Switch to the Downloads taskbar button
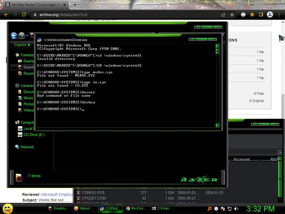285x214 pixels. click(58, 208)
